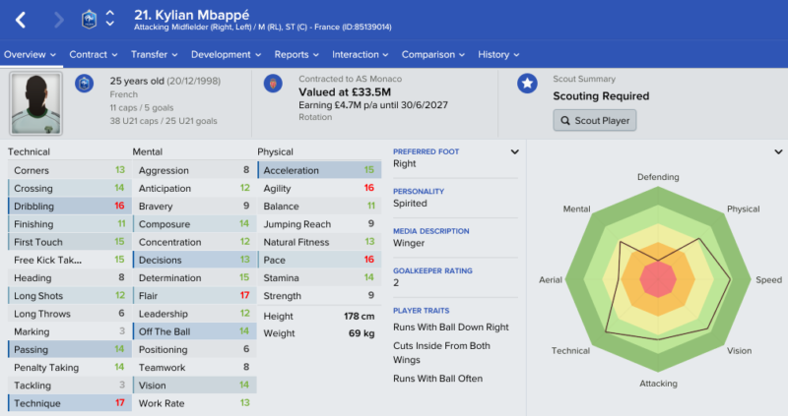Click the France team badge in header
The width and height of the screenshot is (788, 416).
click(x=89, y=20)
